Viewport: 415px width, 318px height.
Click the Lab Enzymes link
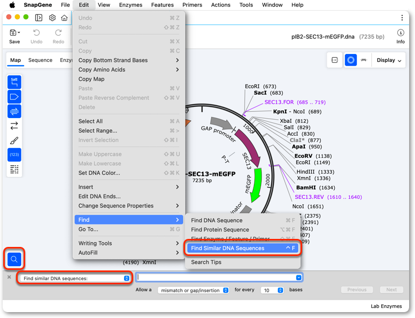coord(386,306)
